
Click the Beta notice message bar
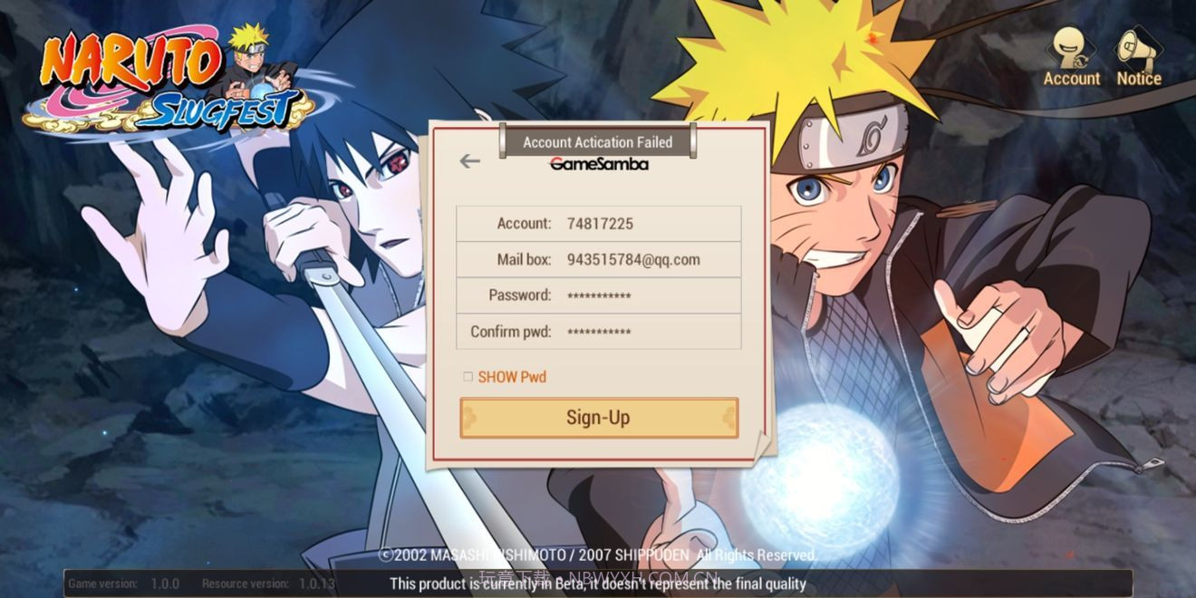point(598,584)
